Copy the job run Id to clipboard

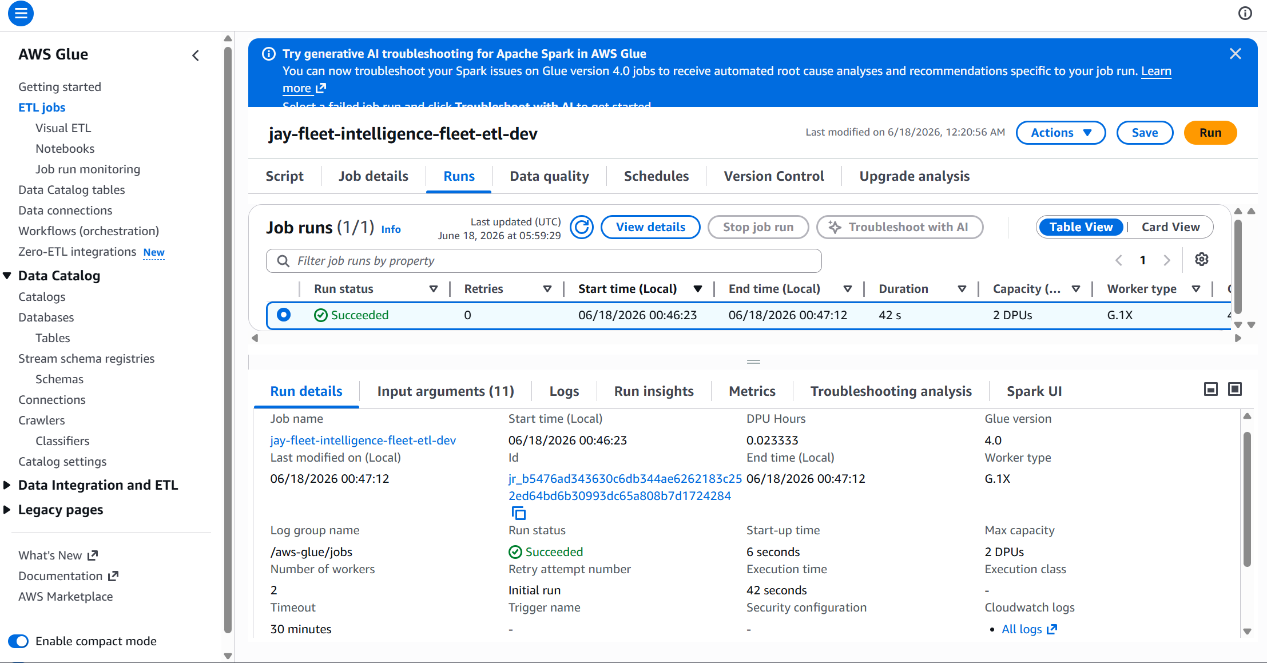(519, 513)
